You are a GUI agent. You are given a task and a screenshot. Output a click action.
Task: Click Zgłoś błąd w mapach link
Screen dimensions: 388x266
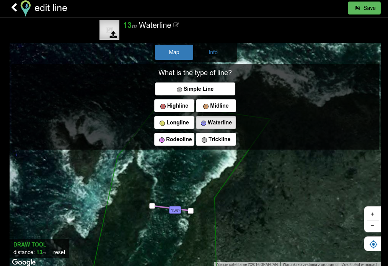tap(360, 264)
